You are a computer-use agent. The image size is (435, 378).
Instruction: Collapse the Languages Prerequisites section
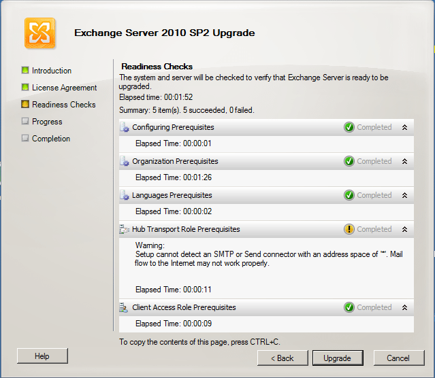coord(404,195)
